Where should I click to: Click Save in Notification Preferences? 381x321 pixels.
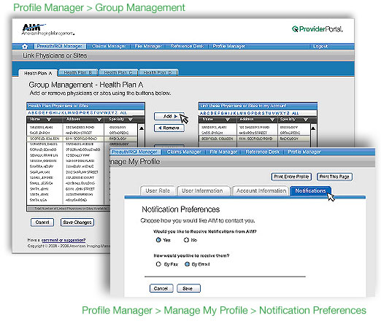point(188,288)
